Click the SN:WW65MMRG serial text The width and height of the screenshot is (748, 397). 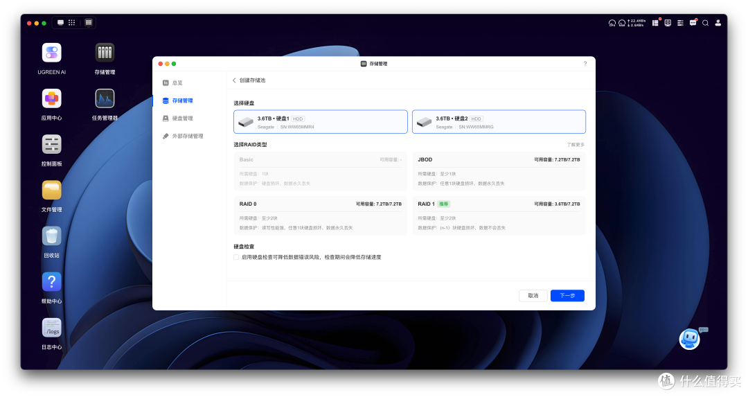[x=476, y=127]
